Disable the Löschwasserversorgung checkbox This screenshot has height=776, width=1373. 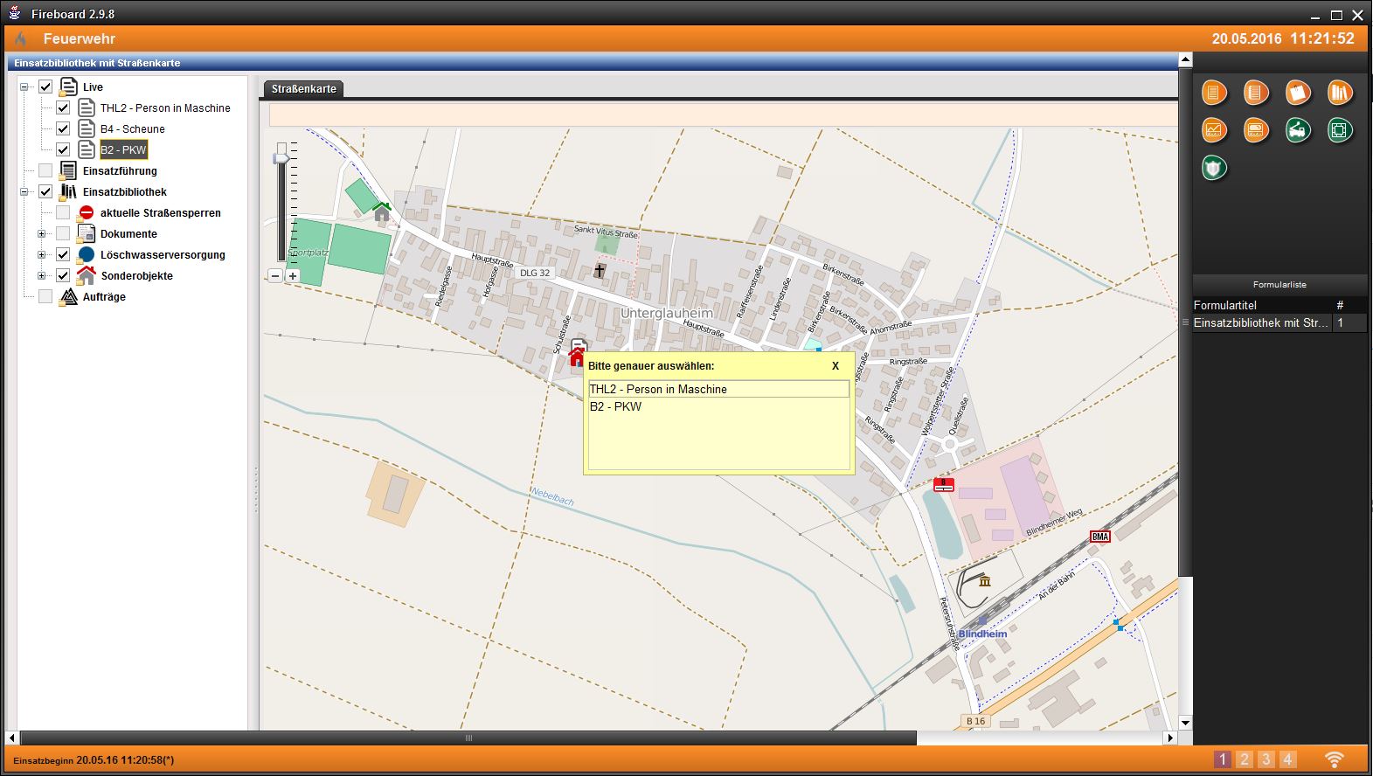coord(63,254)
